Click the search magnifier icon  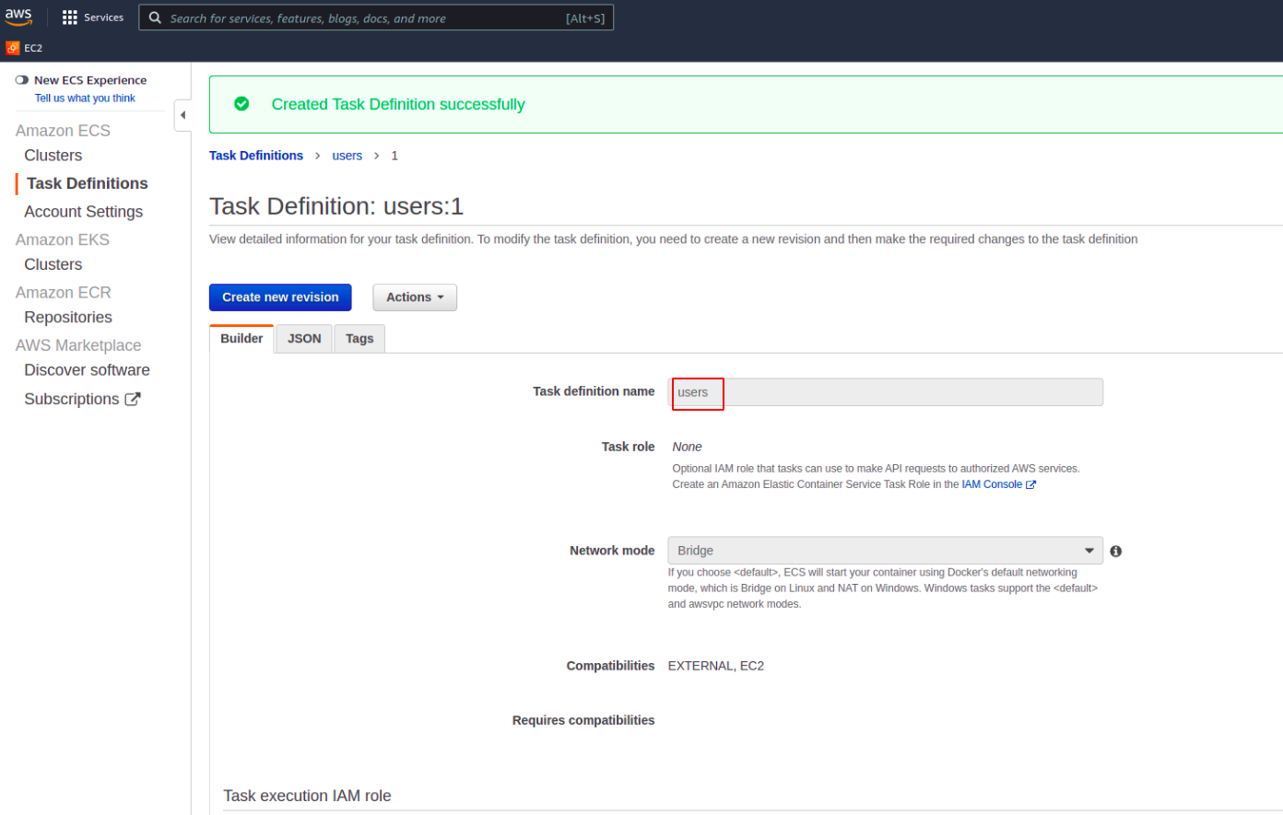pyautogui.click(x=155, y=17)
